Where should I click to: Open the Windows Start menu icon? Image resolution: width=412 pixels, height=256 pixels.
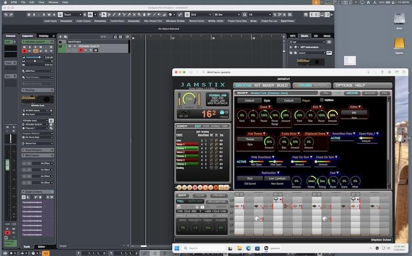[176, 248]
